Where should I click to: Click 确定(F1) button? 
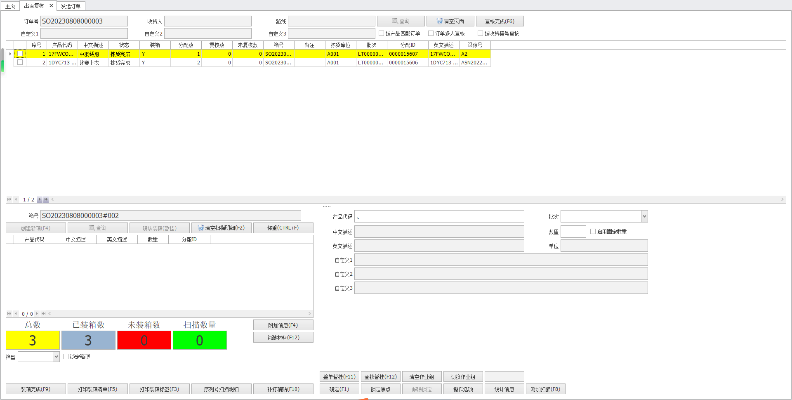[339, 389]
